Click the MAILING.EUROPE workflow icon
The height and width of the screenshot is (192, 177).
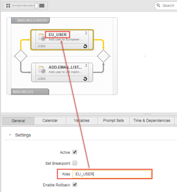14,21
